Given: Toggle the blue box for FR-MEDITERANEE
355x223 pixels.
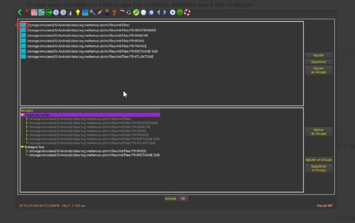Looking at the screenshot, I should [23, 30].
